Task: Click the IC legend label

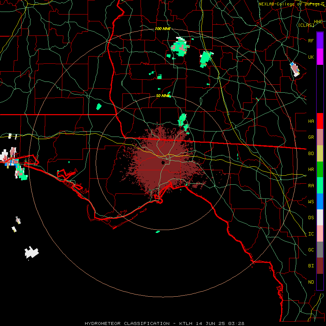Action: [x=311, y=234]
